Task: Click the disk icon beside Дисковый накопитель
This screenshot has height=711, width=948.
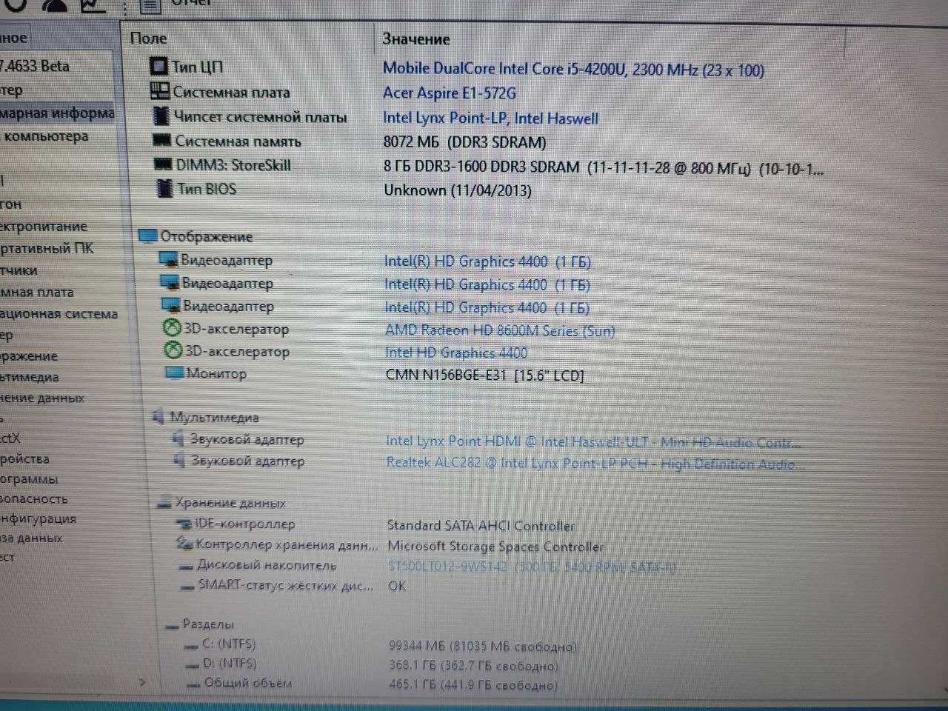Action: [187, 567]
